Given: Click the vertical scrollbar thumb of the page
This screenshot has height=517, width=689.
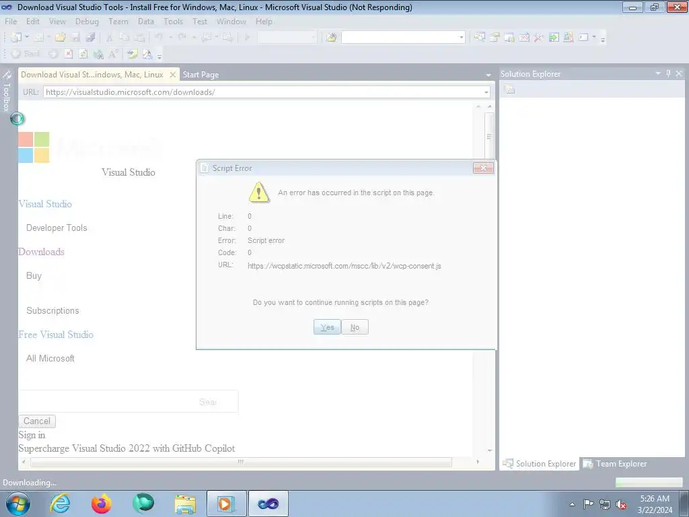Looking at the screenshot, I should tap(489, 136).
